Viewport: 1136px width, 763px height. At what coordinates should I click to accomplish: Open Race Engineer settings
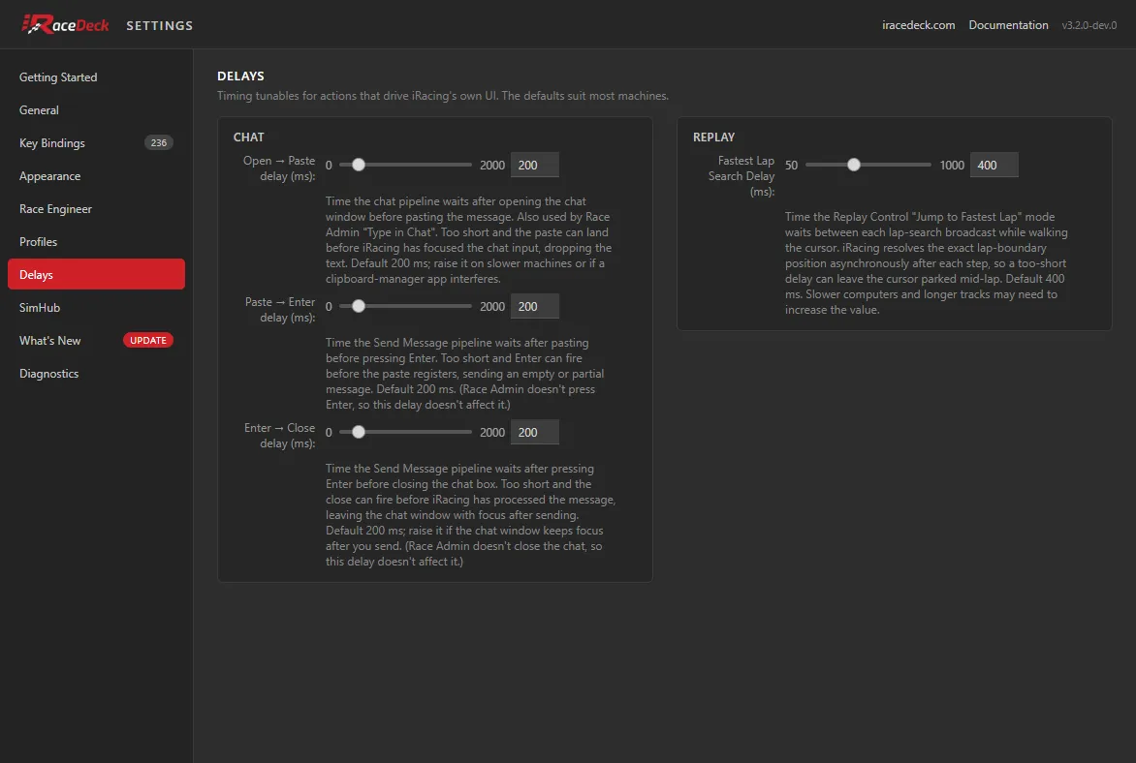click(96, 208)
